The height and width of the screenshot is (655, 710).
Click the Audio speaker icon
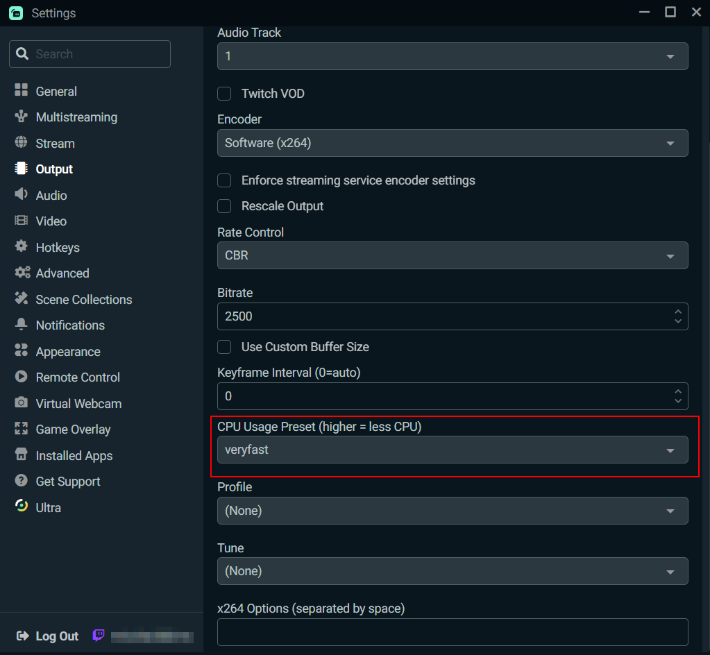22,195
